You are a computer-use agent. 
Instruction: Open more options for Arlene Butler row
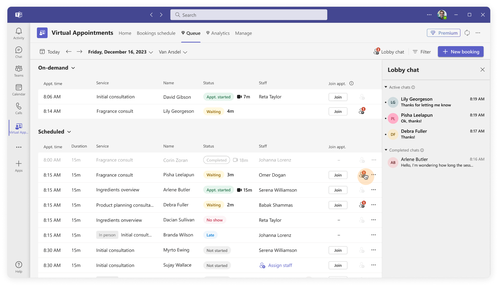[x=373, y=190]
